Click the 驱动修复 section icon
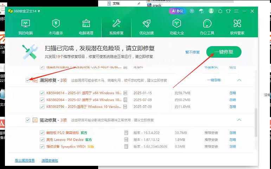 coord(35,120)
